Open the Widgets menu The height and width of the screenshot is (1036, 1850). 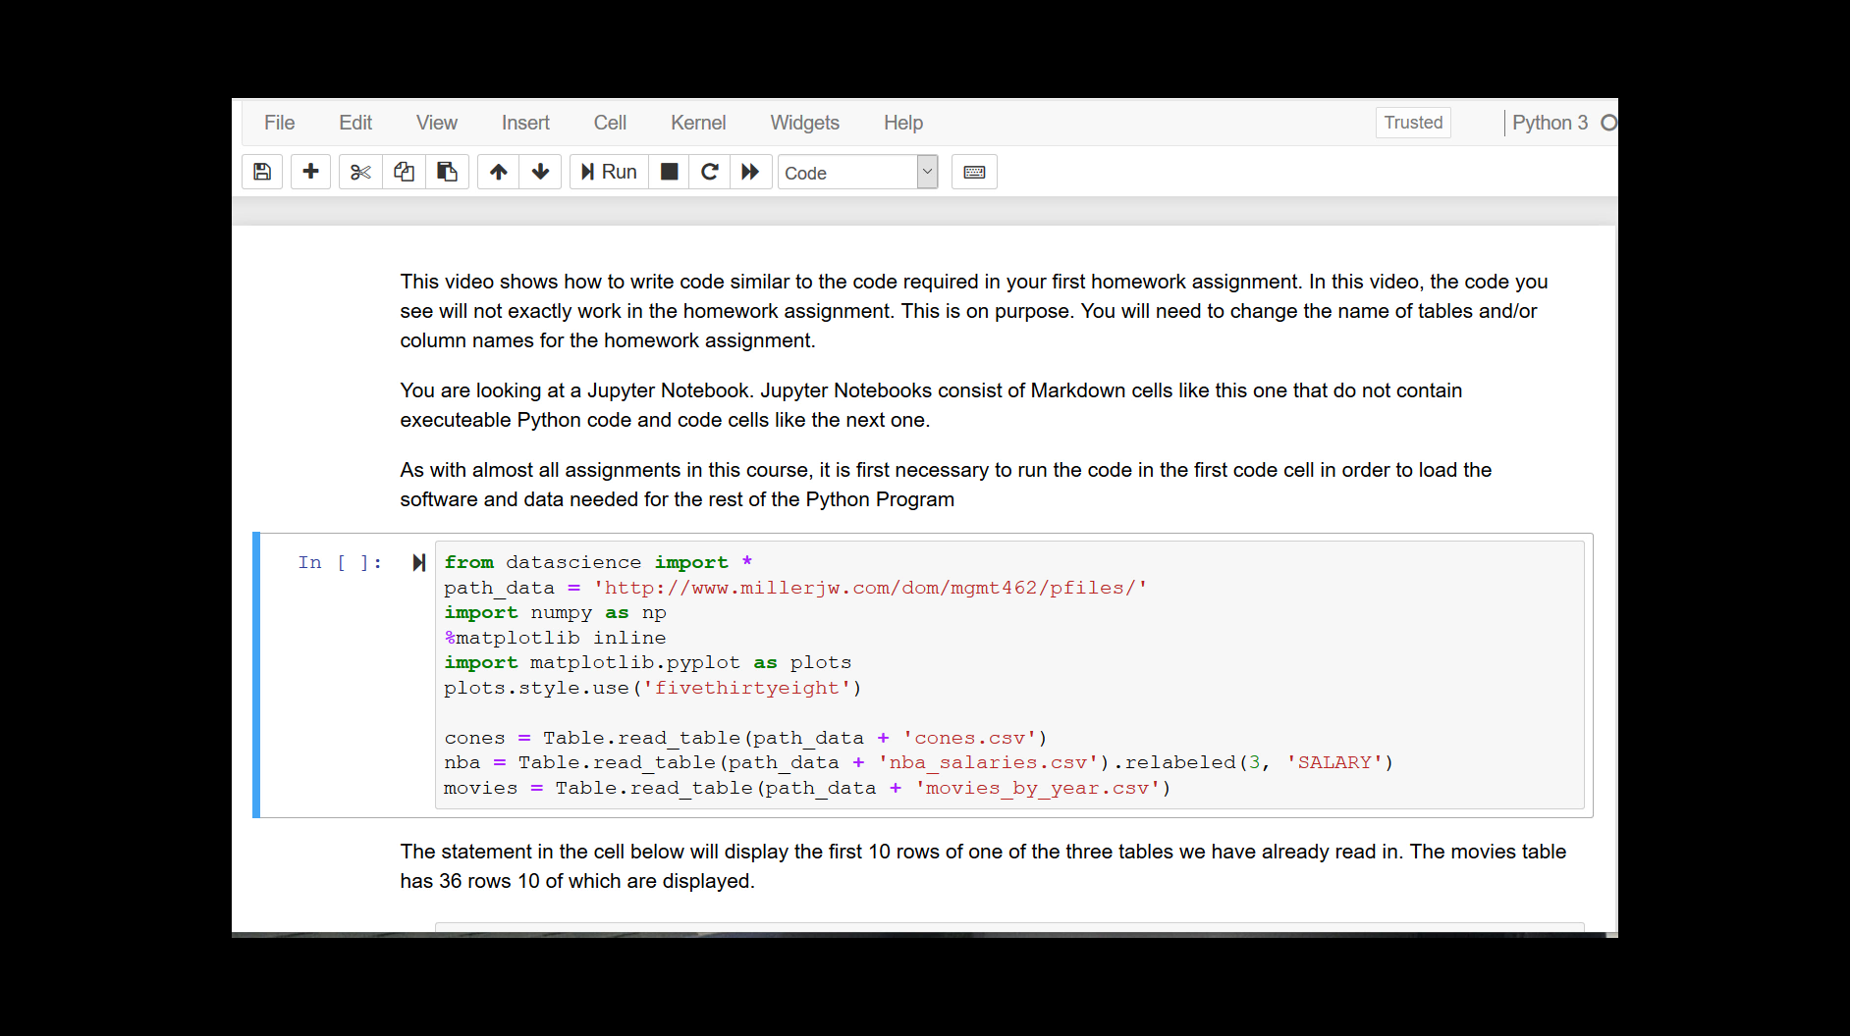point(804,123)
